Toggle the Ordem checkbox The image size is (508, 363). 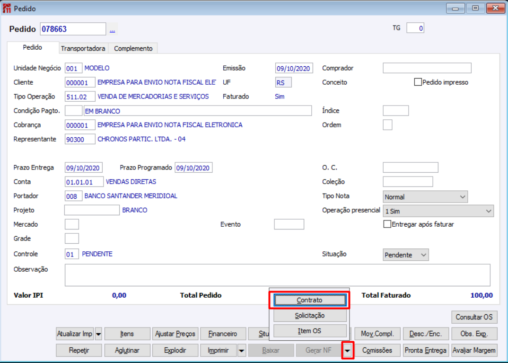387,125
